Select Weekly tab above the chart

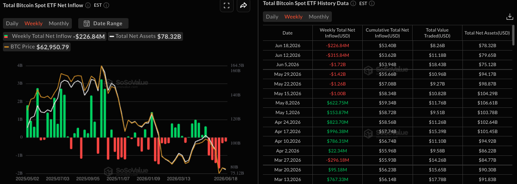point(33,24)
